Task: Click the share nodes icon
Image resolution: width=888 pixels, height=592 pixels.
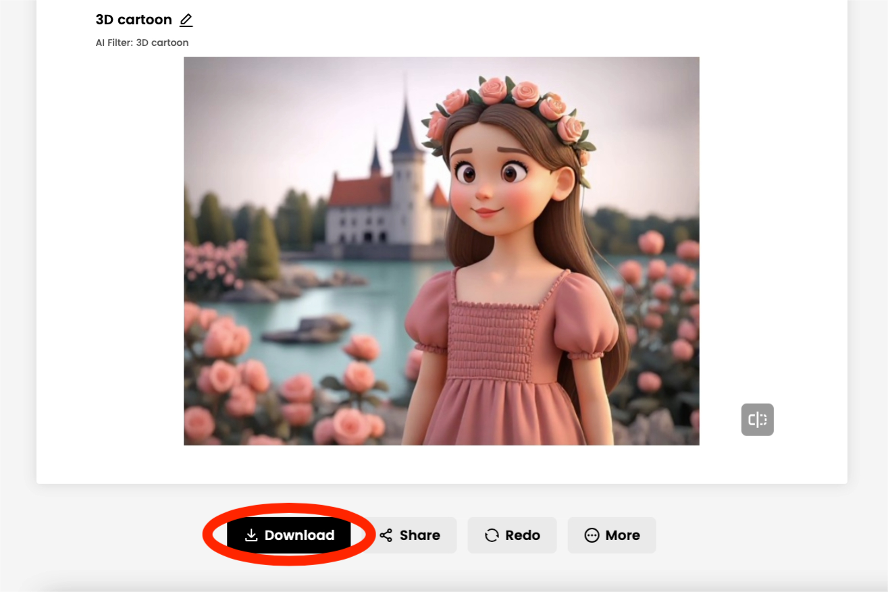Action: pos(386,535)
